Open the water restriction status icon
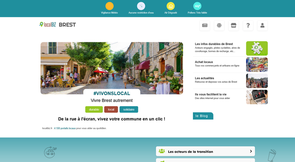The image size is (295, 162). 141,6
